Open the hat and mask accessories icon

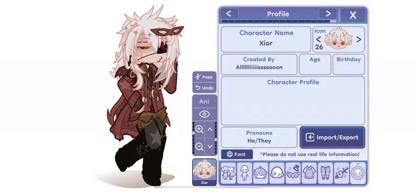coord(293,173)
